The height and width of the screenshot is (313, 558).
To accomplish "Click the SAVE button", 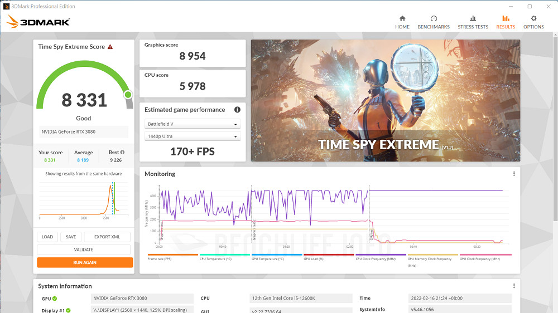I will tap(71, 237).
